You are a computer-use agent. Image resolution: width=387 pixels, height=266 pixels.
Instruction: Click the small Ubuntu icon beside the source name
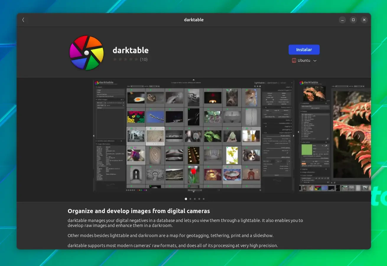click(x=294, y=60)
